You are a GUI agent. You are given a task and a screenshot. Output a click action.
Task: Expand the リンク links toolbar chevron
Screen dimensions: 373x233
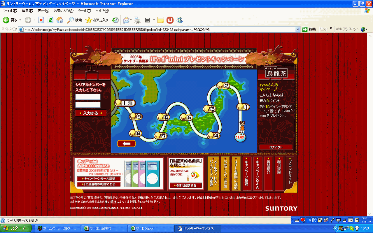point(331,29)
